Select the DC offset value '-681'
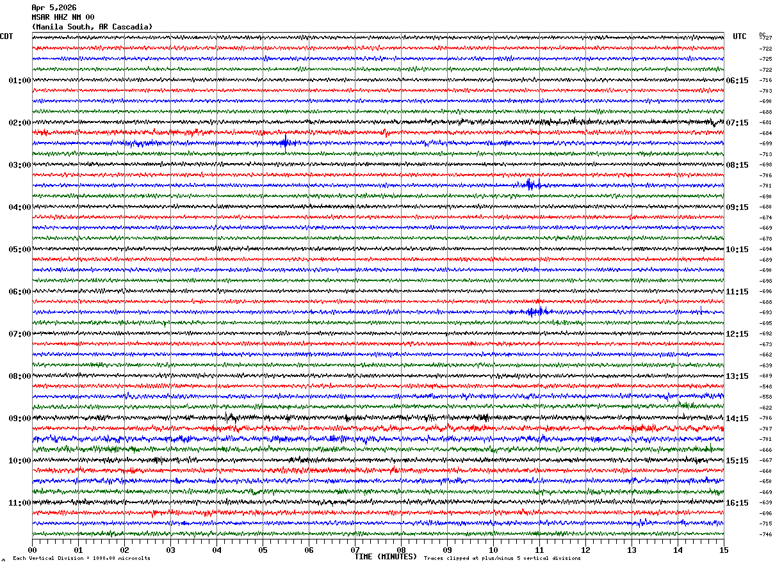Viewport: 775px width, 567px height. tap(765, 123)
